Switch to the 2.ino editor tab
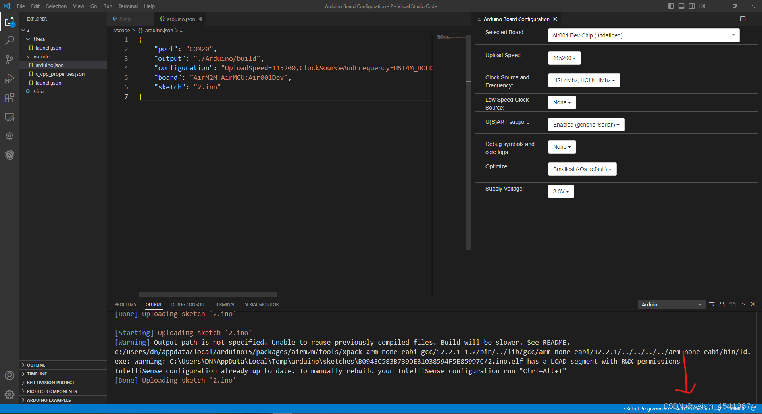 coord(130,19)
